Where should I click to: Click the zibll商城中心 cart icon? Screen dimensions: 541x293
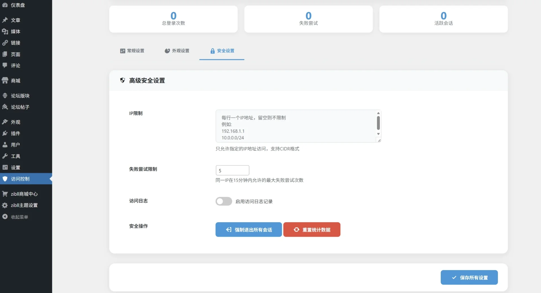tap(5, 194)
